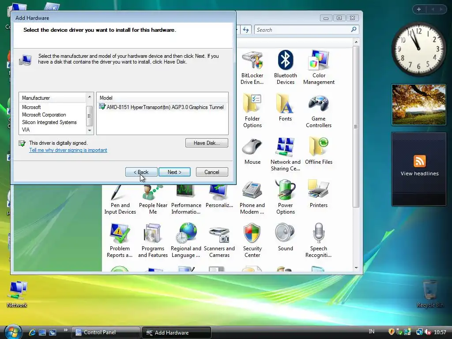This screenshot has width=452, height=339.
Task: Click the Control Panel search field
Action: [306, 30]
